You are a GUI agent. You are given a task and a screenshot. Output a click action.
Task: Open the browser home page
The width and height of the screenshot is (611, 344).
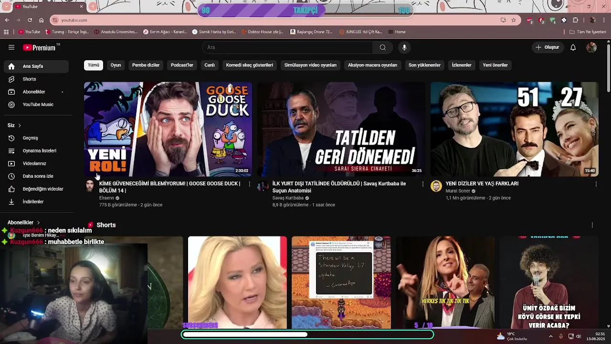42,20
